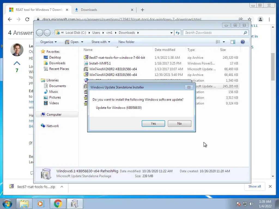Image resolution: width=279 pixels, height=209 pixels.
Task: Show the preview pane icon
Action: click(x=233, y=42)
